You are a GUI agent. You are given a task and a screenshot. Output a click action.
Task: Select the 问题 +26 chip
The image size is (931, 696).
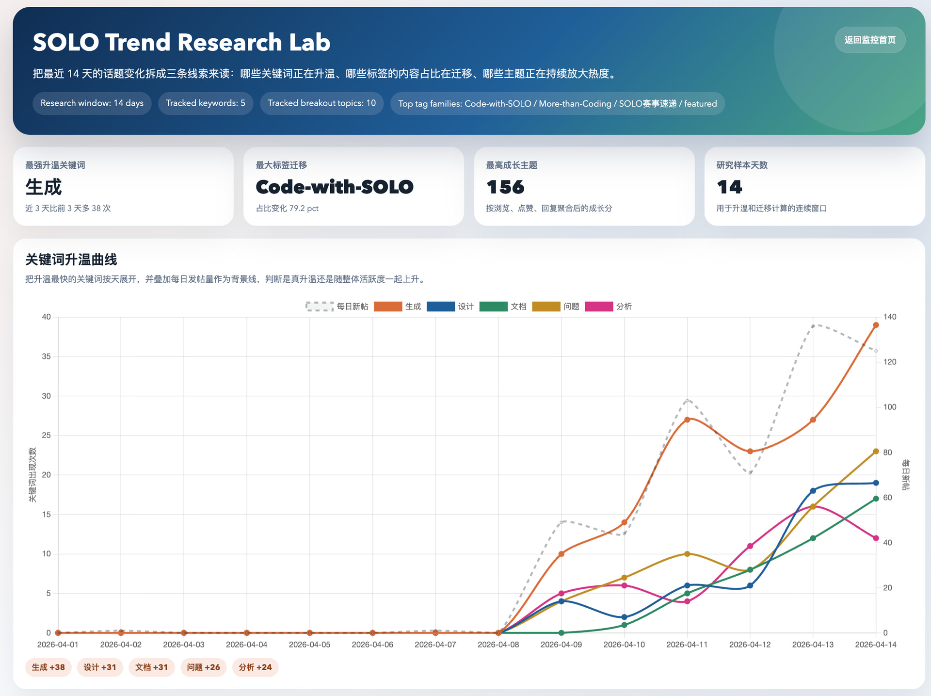pyautogui.click(x=203, y=667)
